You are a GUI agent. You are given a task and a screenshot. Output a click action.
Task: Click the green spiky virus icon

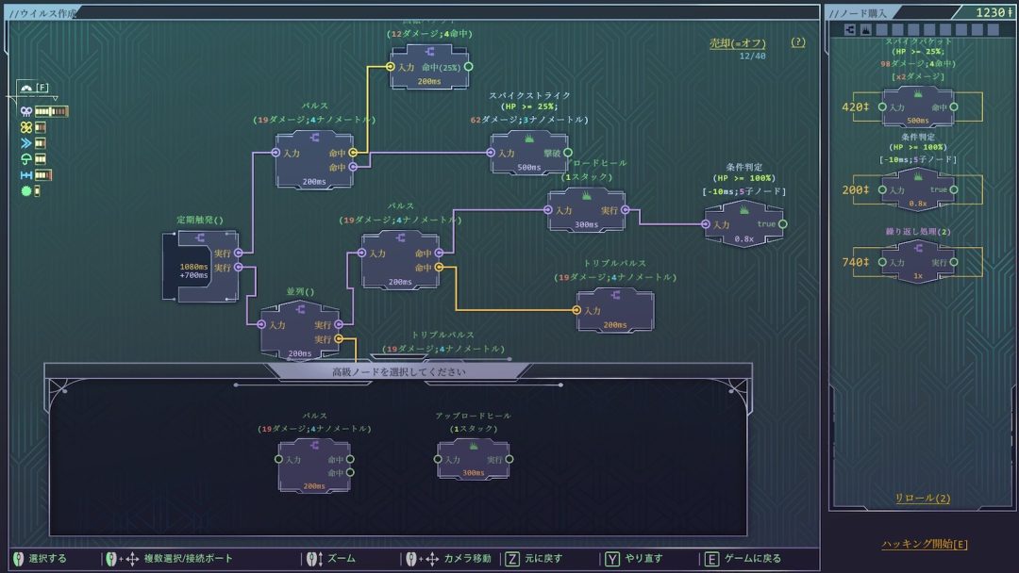point(25,190)
